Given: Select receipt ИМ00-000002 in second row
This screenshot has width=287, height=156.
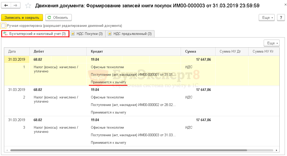Looking at the screenshot, I should [x=133, y=105].
